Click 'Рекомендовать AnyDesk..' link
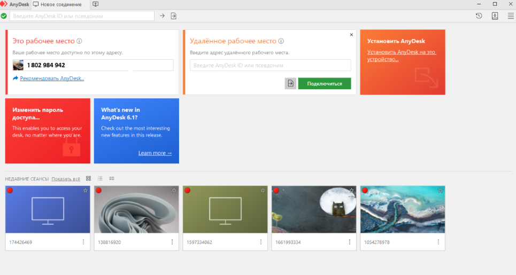The width and height of the screenshot is (516, 275). pos(52,78)
